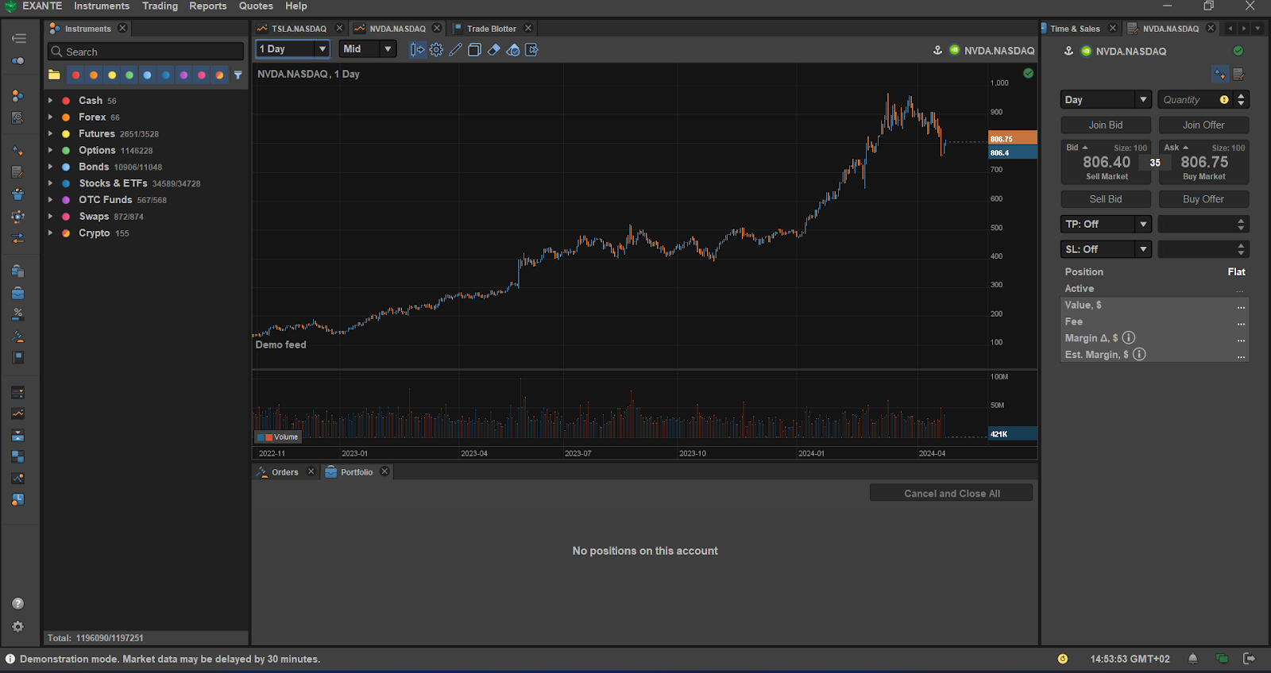Click the Quantity input field

[1196, 100]
